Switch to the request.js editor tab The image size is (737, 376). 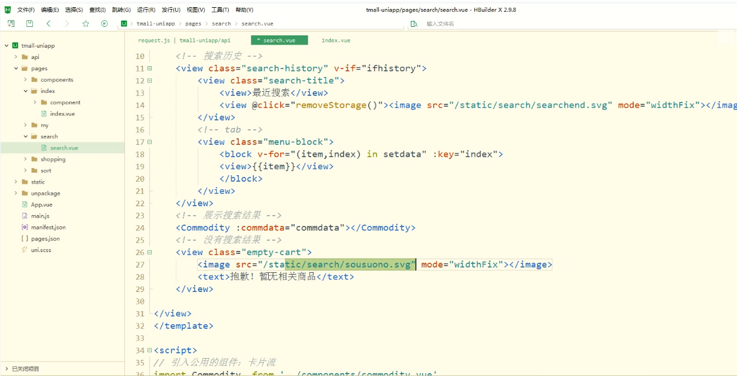(184, 41)
